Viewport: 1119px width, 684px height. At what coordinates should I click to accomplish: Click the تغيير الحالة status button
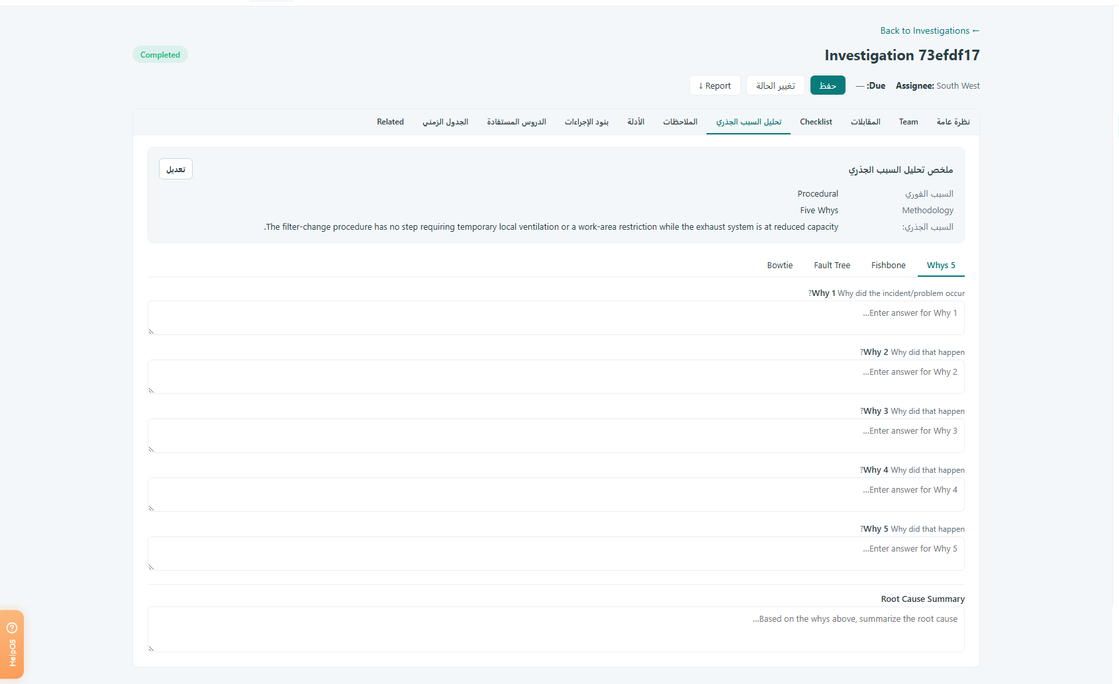point(775,85)
